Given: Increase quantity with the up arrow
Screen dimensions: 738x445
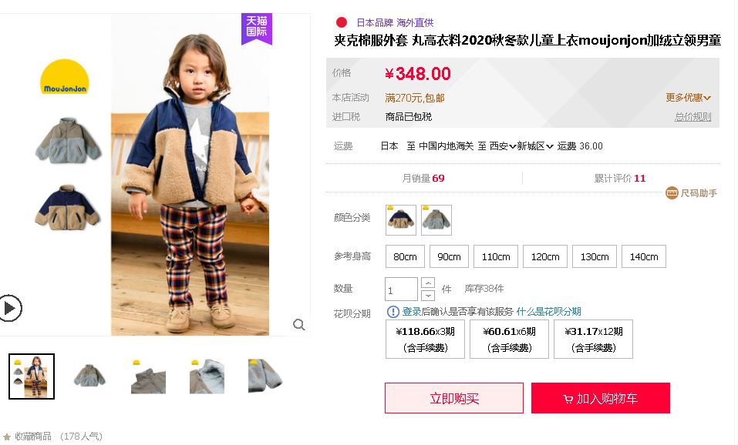Looking at the screenshot, I should (x=428, y=283).
